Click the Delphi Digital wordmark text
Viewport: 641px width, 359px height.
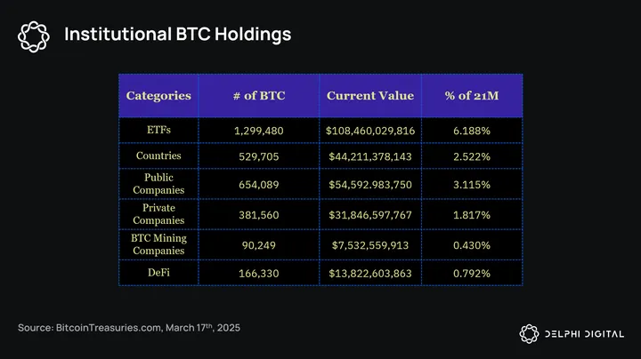[583, 333]
